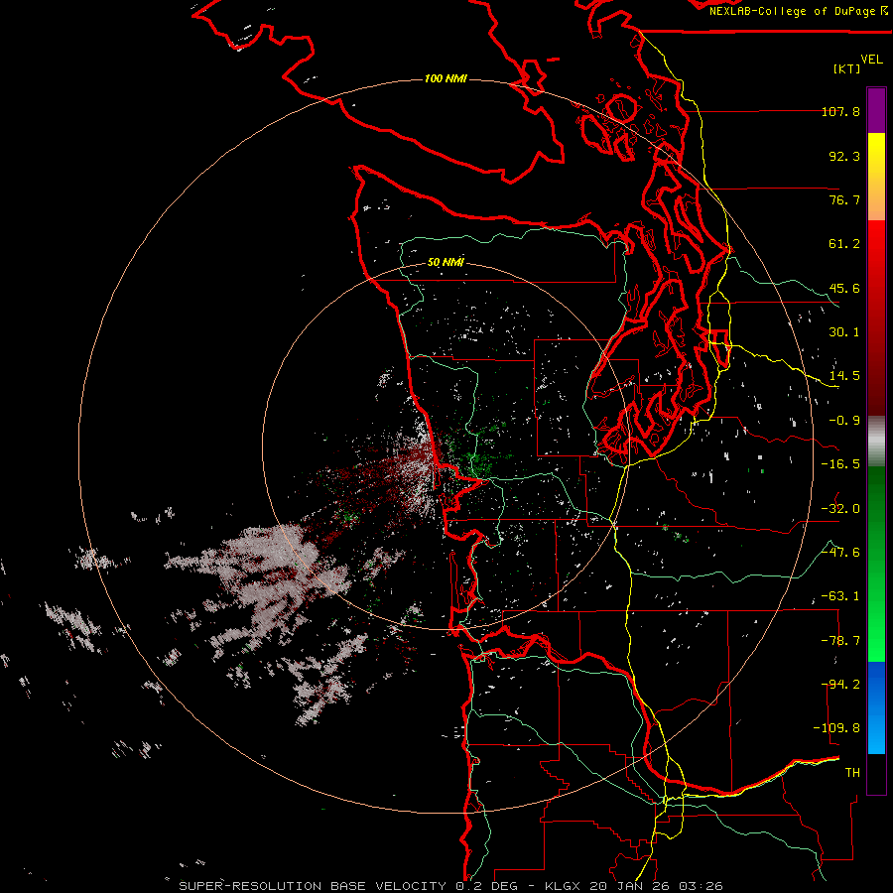The image size is (893, 893).
Task: Click the TH threshold label
Action: pos(852,773)
